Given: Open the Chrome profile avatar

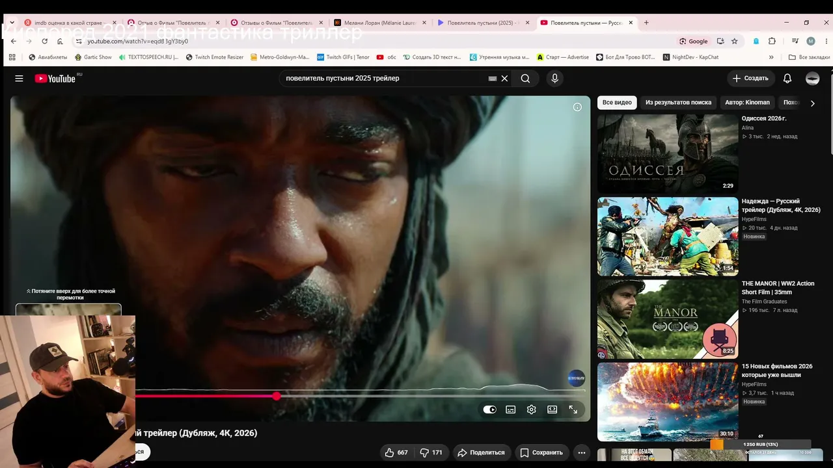Looking at the screenshot, I should pos(810,41).
